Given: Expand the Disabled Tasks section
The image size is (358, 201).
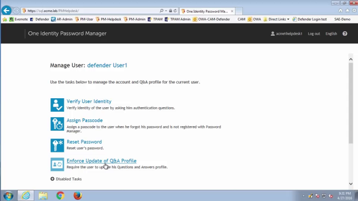Looking at the screenshot, I should pos(66,179).
